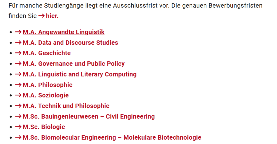Image resolution: width=277 pixels, height=144 pixels.
Task: Open the 'hier' application deadlines link
Action: (x=52, y=16)
